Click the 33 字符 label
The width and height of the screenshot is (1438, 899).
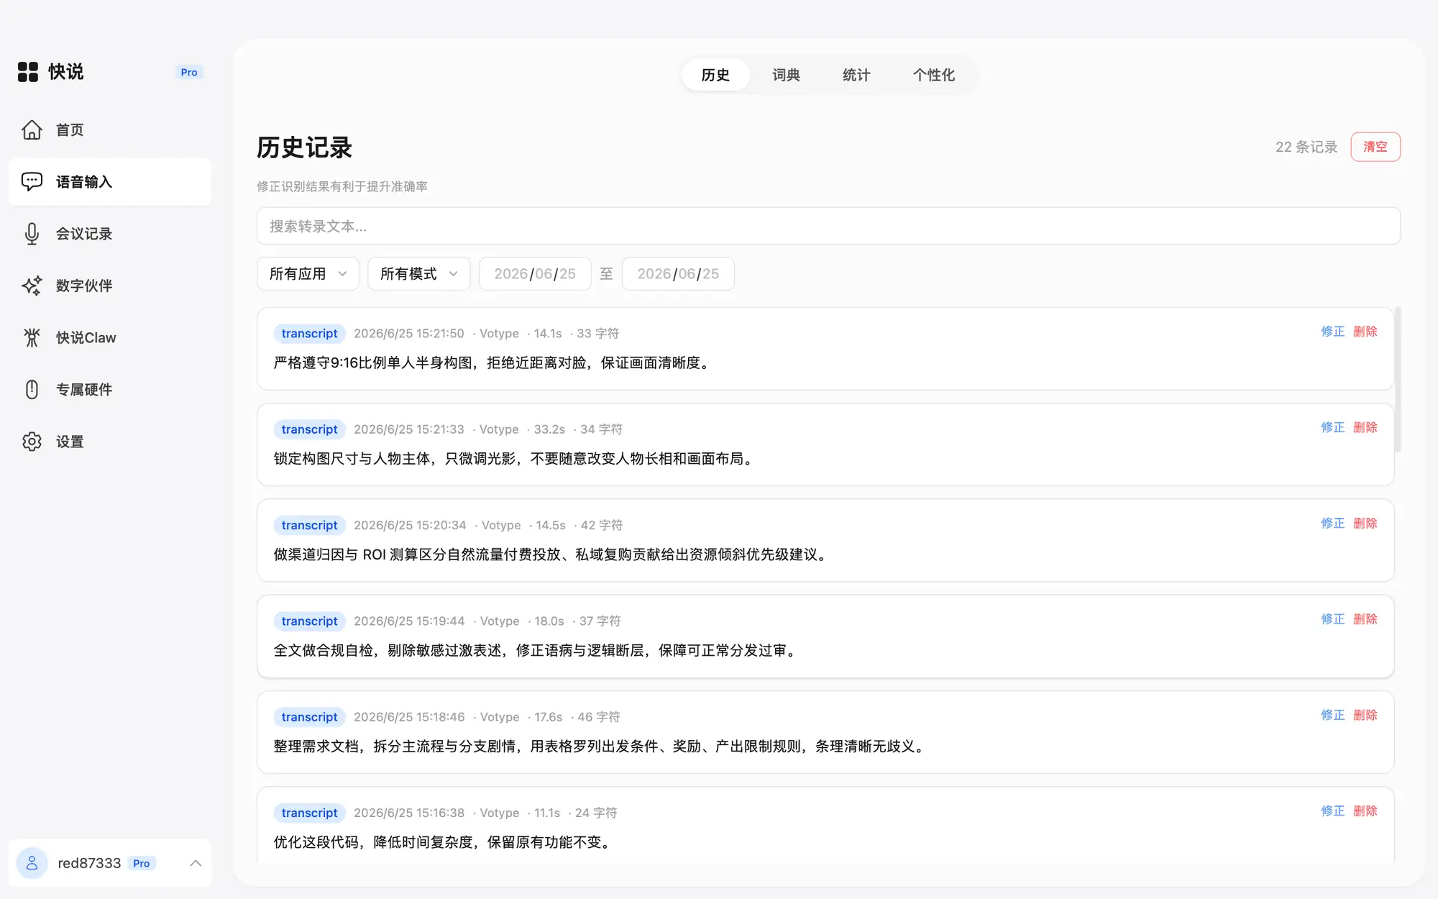pyautogui.click(x=597, y=334)
